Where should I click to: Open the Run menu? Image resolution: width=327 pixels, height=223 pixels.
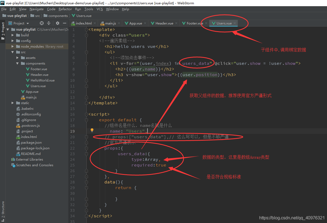point(78,9)
